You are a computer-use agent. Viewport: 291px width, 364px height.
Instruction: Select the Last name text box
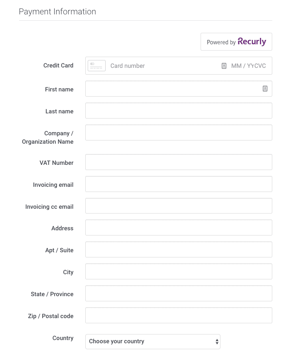pos(179,111)
